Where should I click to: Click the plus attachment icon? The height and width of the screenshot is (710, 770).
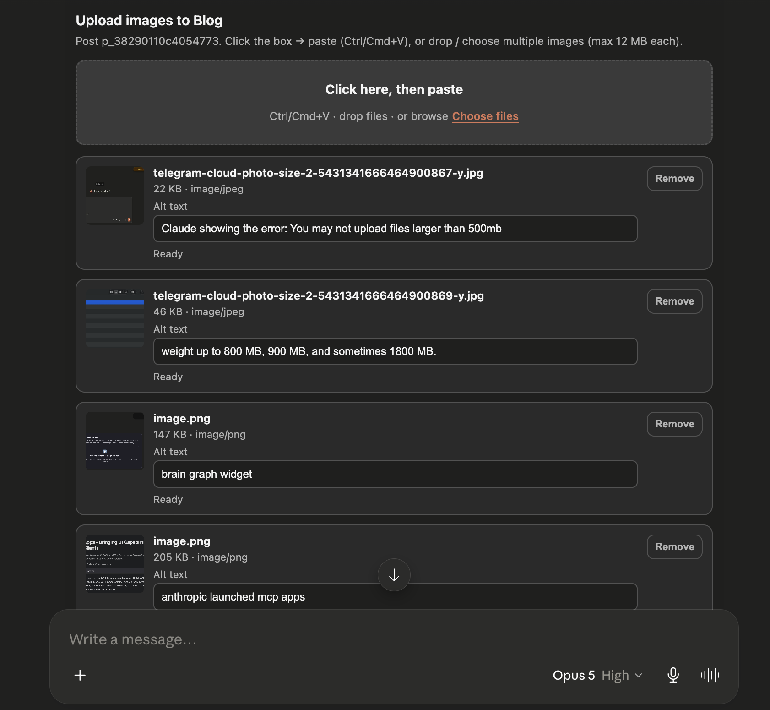pyautogui.click(x=80, y=675)
